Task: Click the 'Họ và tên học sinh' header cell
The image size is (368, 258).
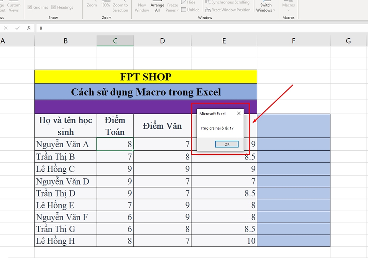Action: [x=66, y=126]
